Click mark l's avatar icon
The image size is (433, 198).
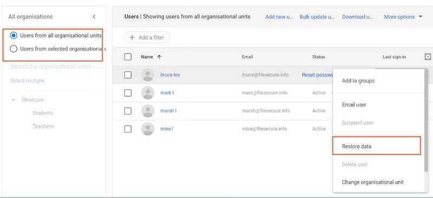[148, 93]
